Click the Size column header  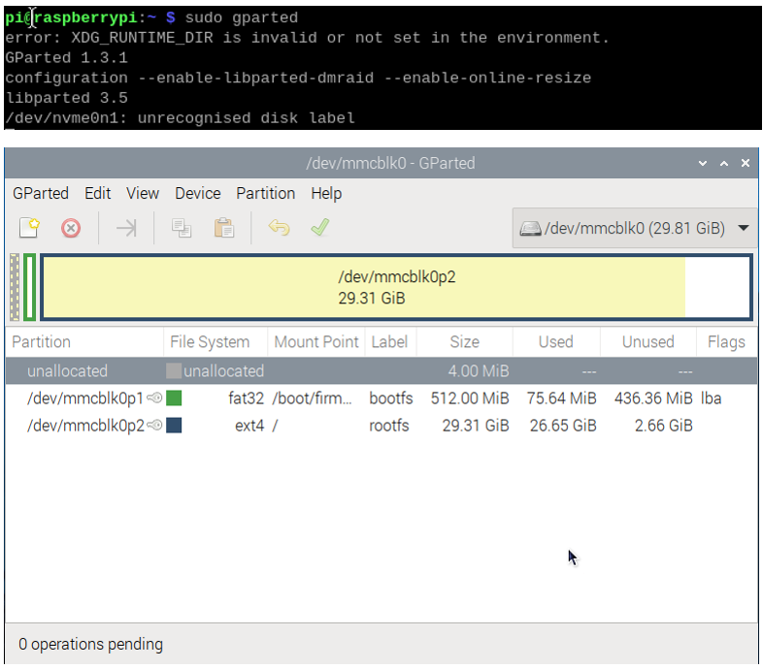464,342
